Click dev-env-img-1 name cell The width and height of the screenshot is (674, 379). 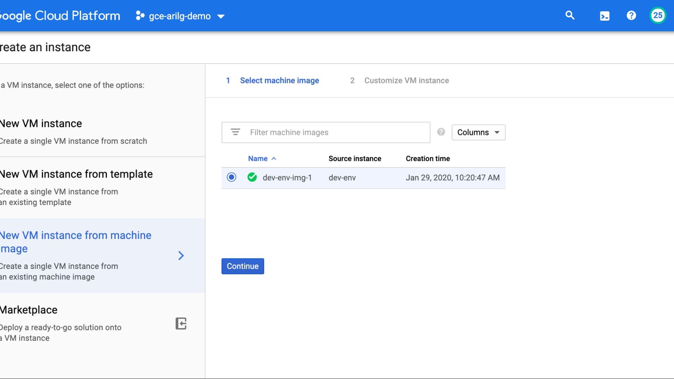[287, 178]
